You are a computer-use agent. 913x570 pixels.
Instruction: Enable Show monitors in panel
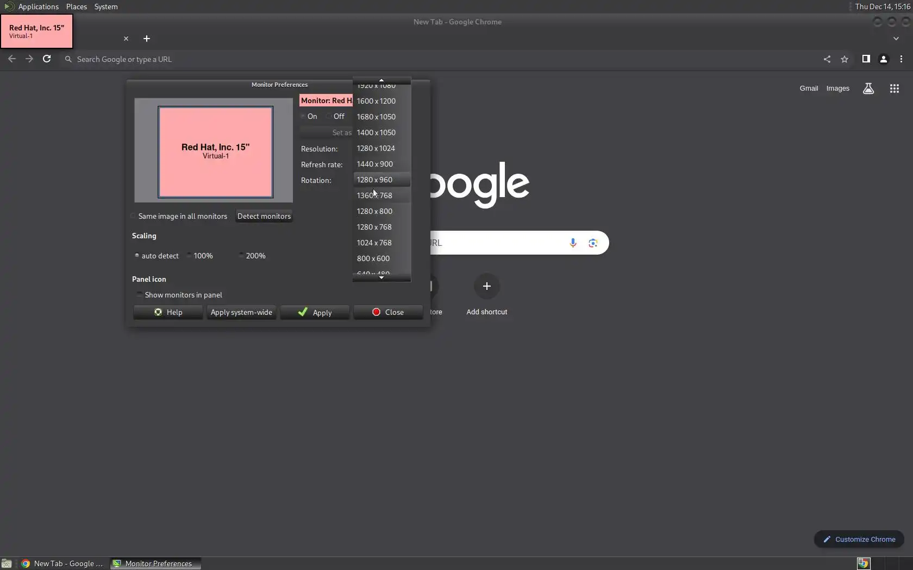[x=179, y=295]
